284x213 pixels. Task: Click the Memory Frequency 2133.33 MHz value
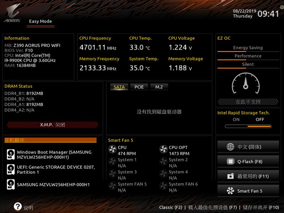coord(98,68)
